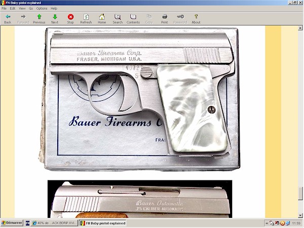The height and width of the screenshot is (228, 304).
Task: Refresh the current page
Action: pos(86,19)
